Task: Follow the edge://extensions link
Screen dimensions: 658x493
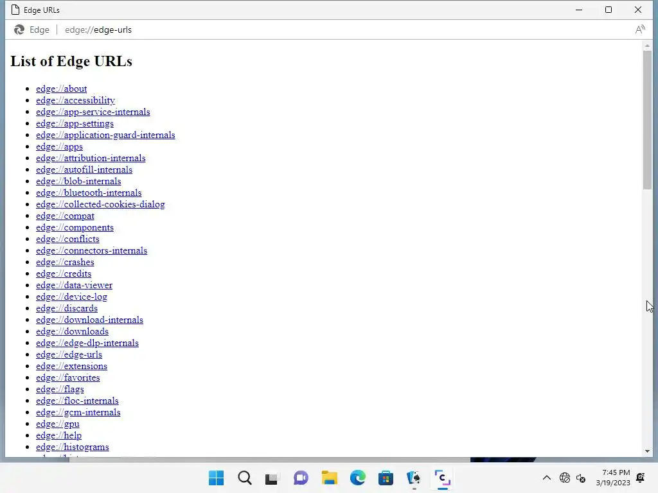Action: 71,366
